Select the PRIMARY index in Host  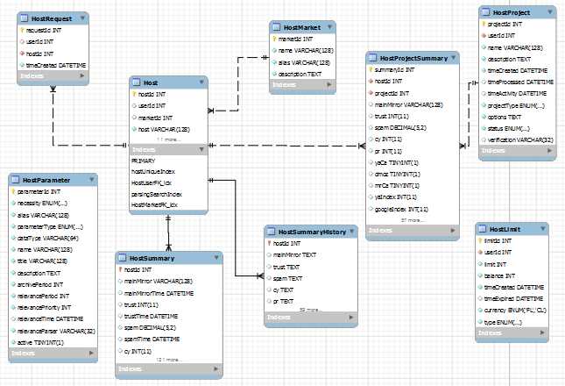[144, 161]
